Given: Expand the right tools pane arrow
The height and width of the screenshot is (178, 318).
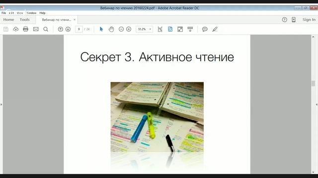Looking at the screenshot, I should (x=317, y=104).
